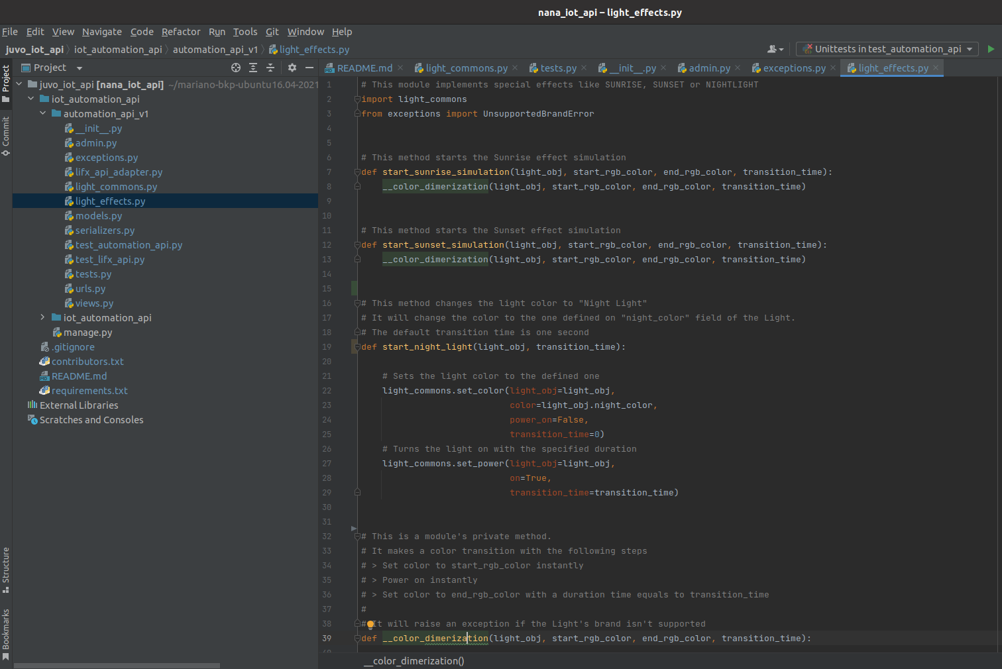Open the run configuration dropdown
Screen dimensions: 1002x669
tap(887, 49)
